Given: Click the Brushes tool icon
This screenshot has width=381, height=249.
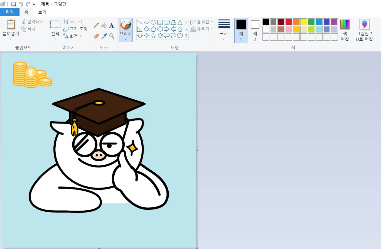Looking at the screenshot, I should point(126,25).
